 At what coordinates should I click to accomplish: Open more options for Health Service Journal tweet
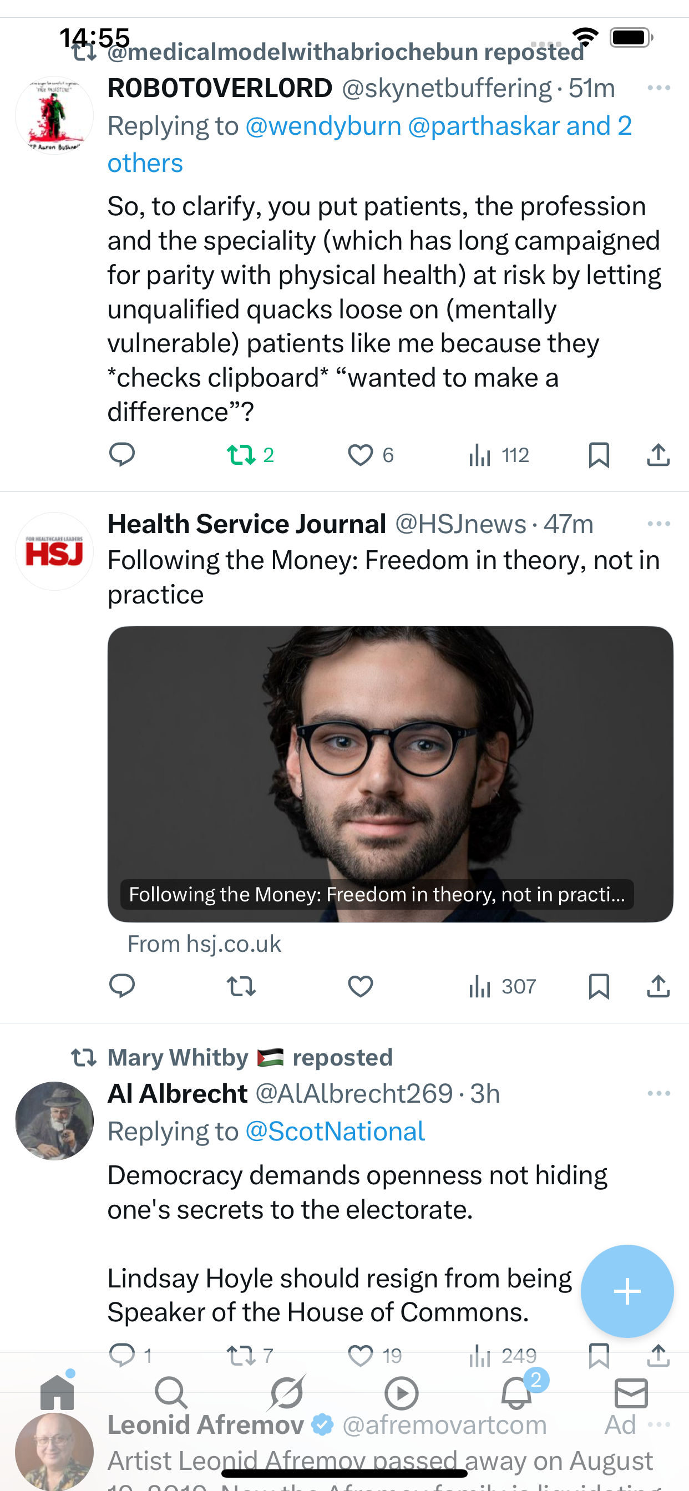(658, 524)
